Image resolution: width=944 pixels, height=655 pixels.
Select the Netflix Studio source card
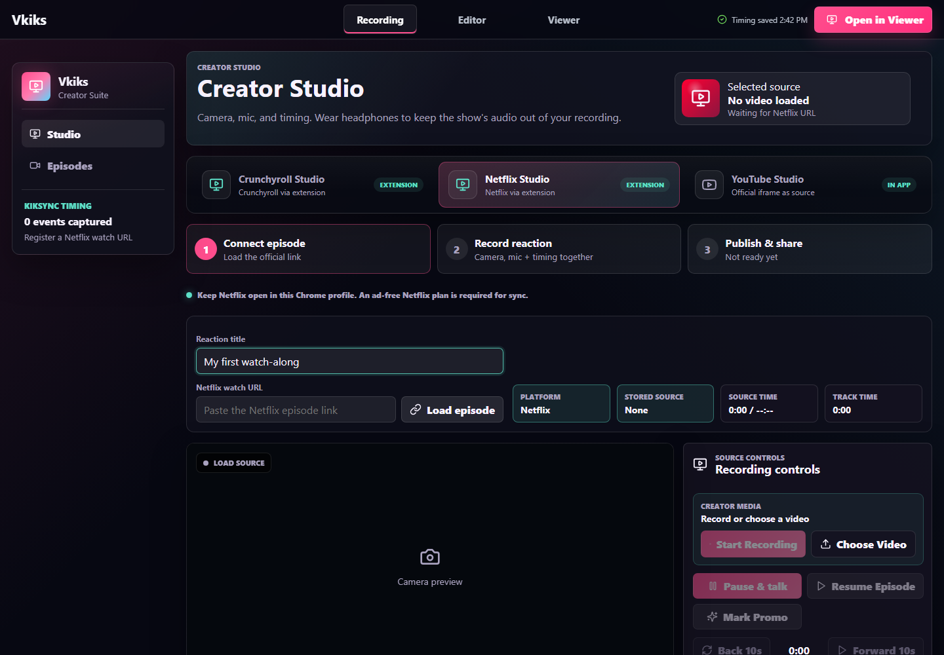point(559,185)
